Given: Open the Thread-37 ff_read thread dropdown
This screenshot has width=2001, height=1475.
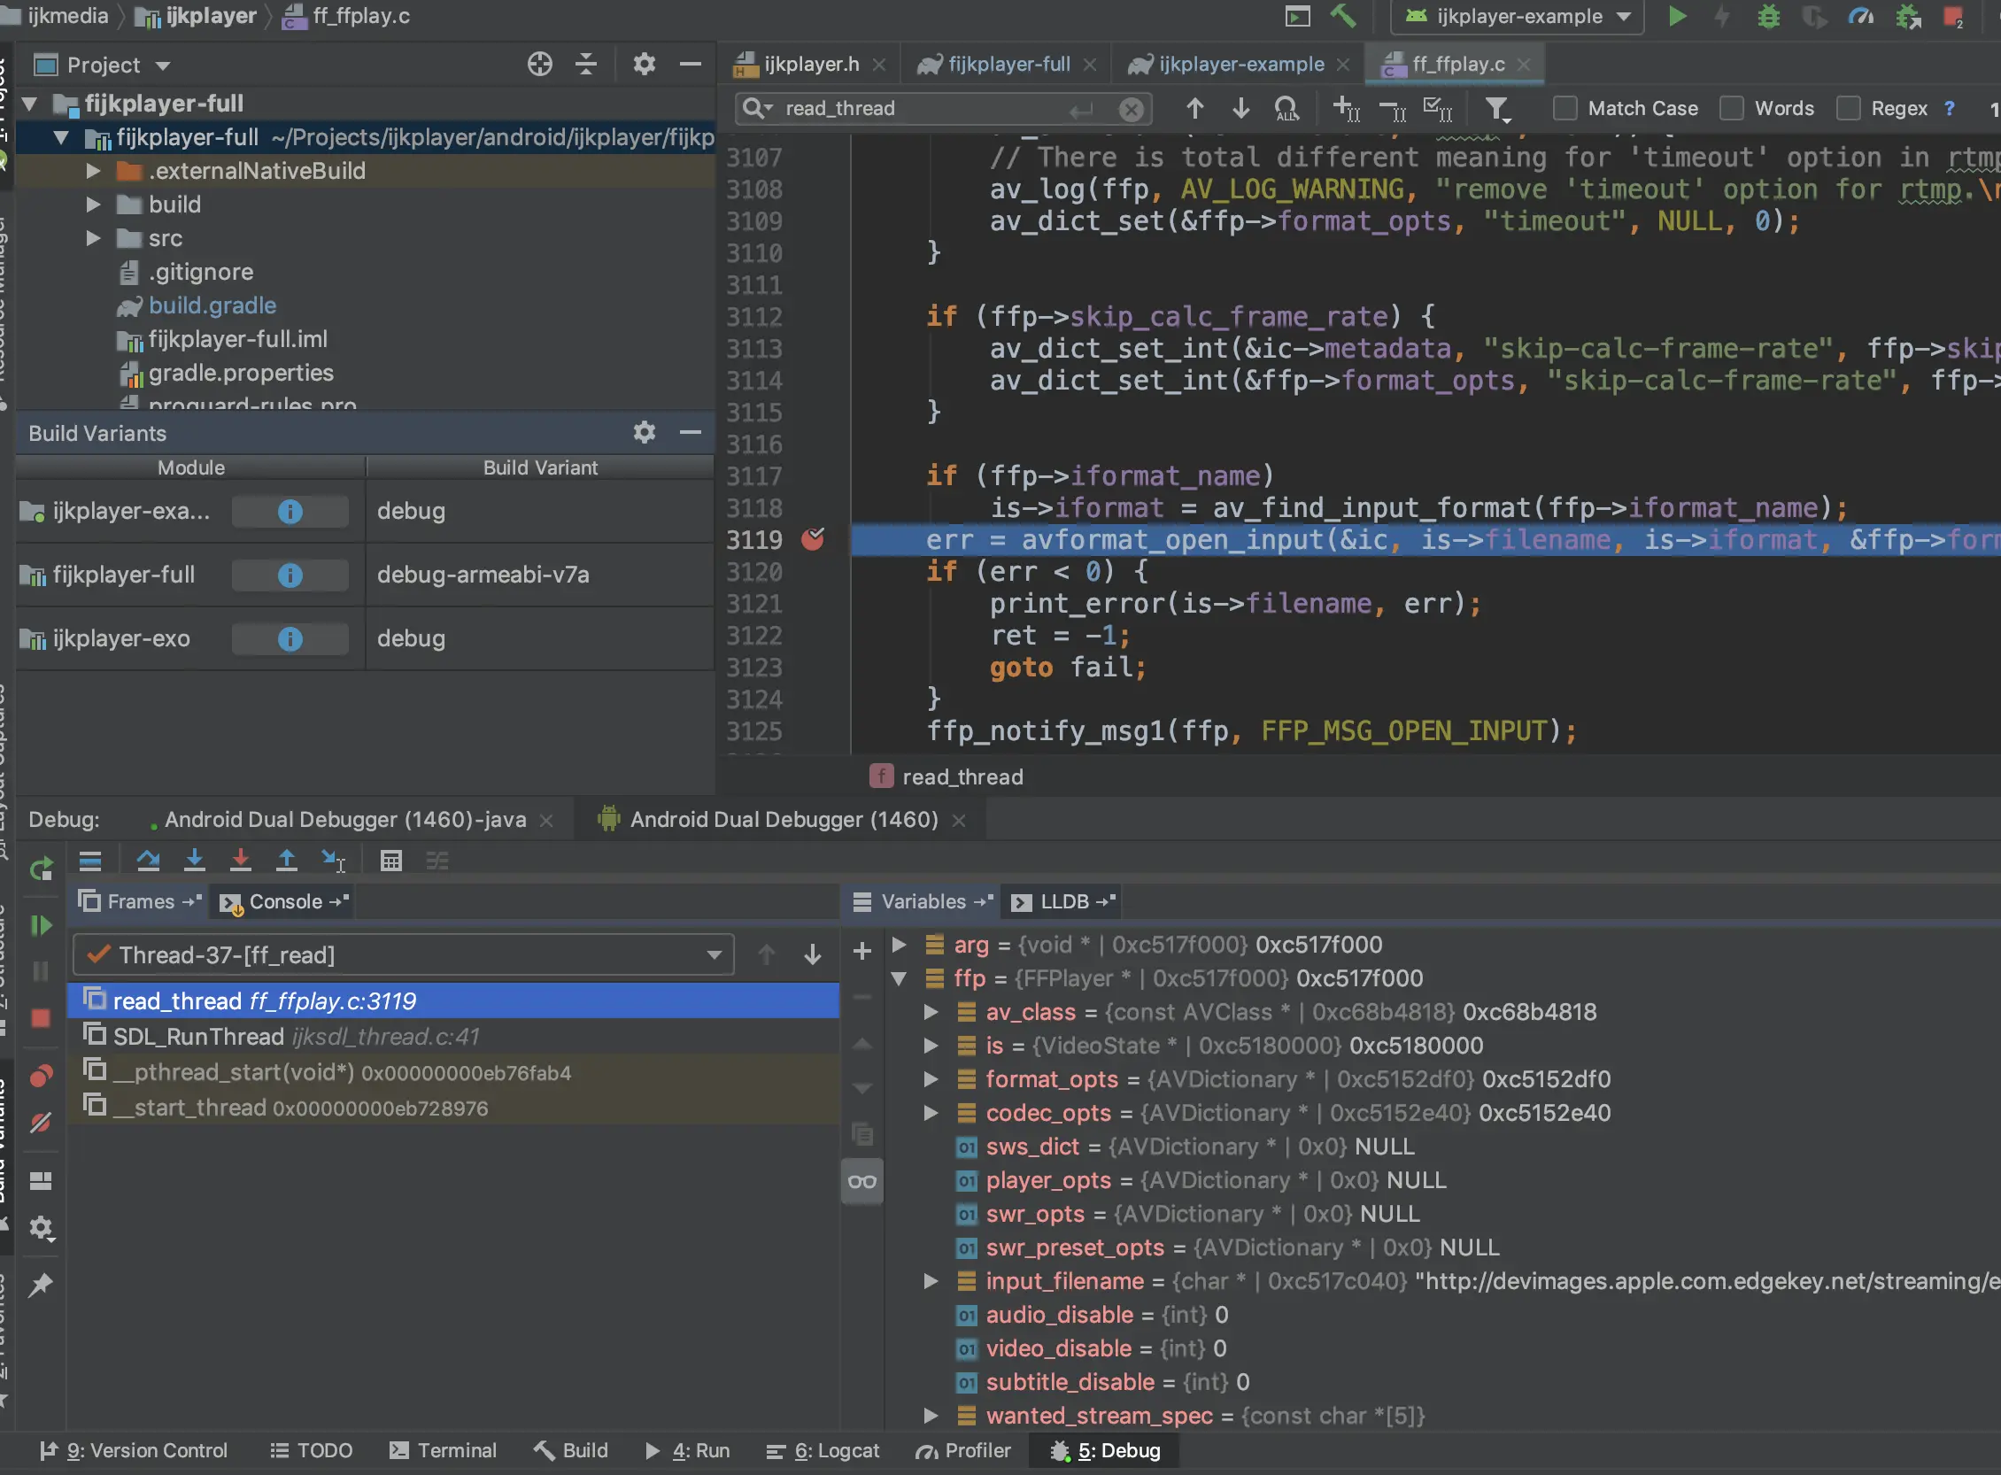Looking at the screenshot, I should click(x=715, y=954).
